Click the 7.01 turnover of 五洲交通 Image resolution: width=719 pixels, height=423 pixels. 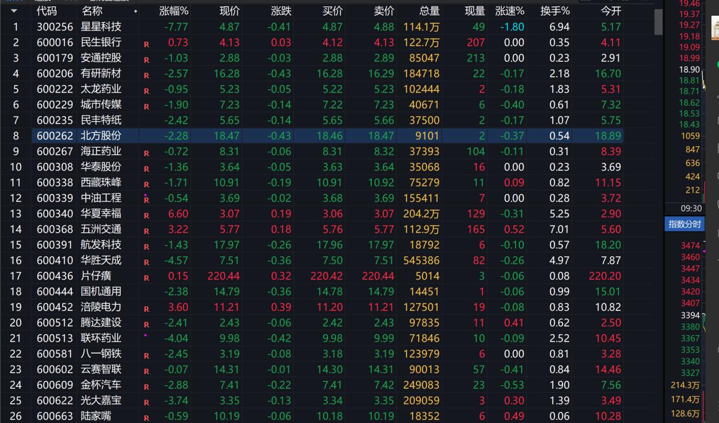559,229
